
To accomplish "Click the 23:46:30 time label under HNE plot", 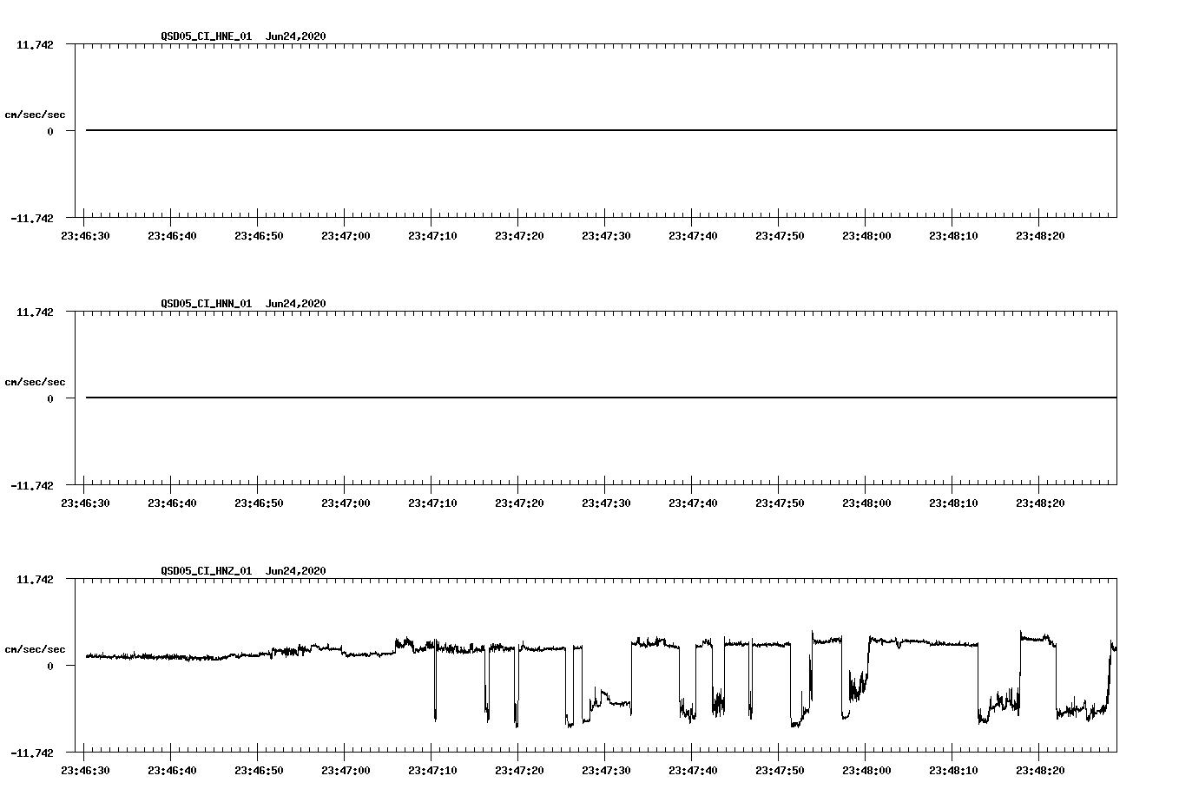I will pos(85,236).
